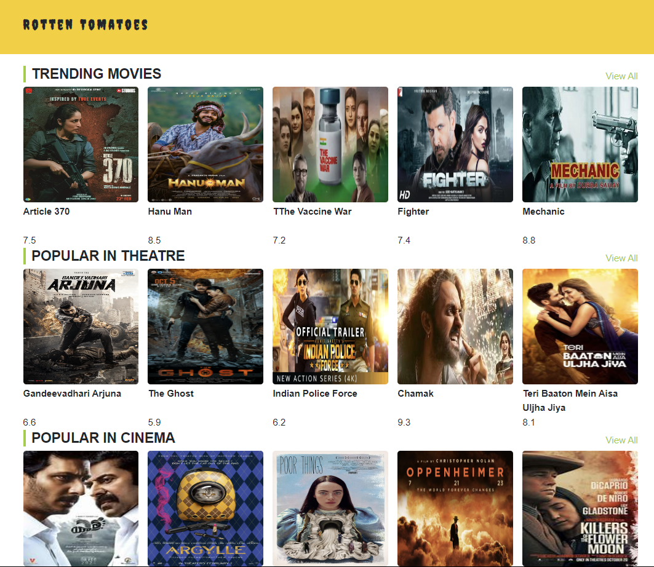Select the Indian Police Force poster

(330, 327)
